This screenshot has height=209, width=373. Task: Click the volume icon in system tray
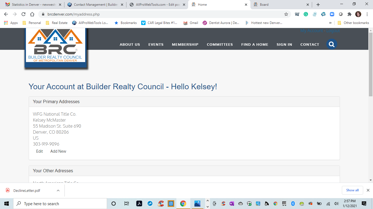coord(336,204)
